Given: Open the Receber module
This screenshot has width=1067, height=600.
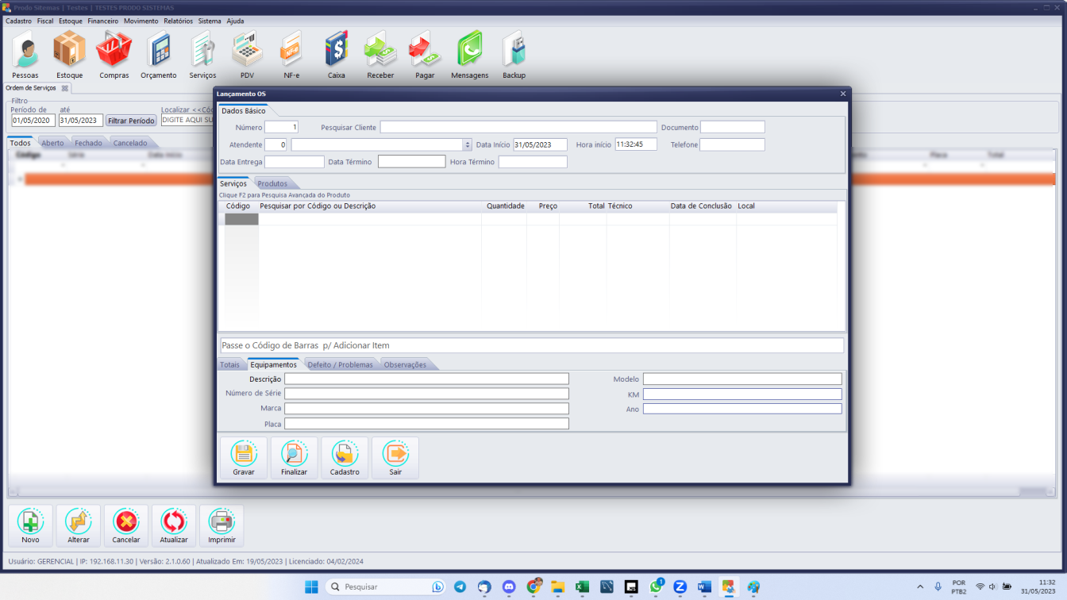Looking at the screenshot, I should click(380, 53).
